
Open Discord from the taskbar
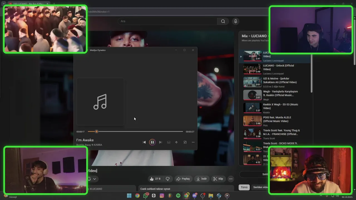[194, 196]
